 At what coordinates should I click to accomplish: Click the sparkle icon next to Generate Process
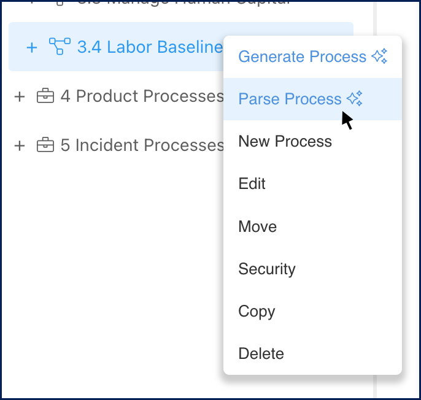pyautogui.click(x=380, y=57)
